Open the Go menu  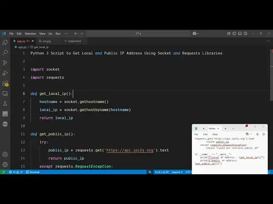50,34
